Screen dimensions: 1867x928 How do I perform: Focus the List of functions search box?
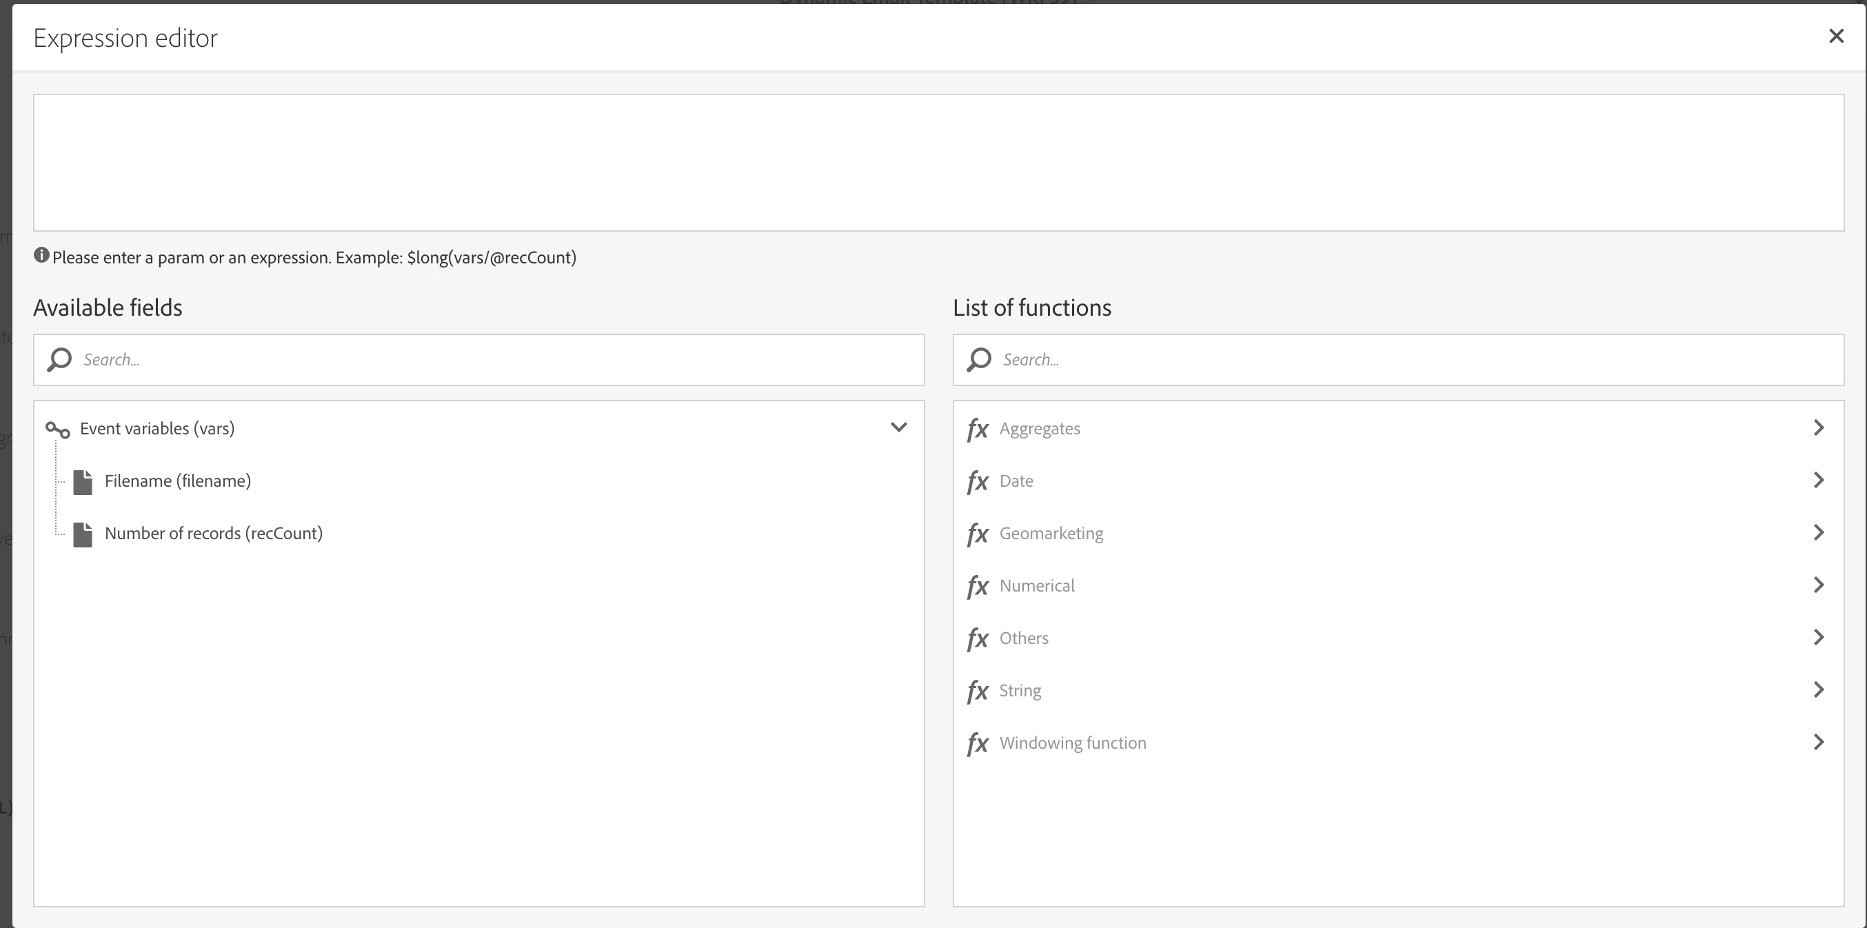click(1413, 360)
